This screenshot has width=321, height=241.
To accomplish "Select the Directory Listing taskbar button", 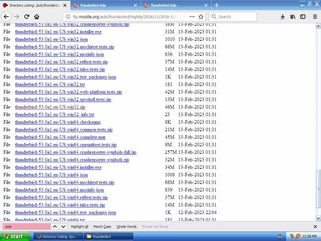I will pyautogui.click(x=58, y=237).
